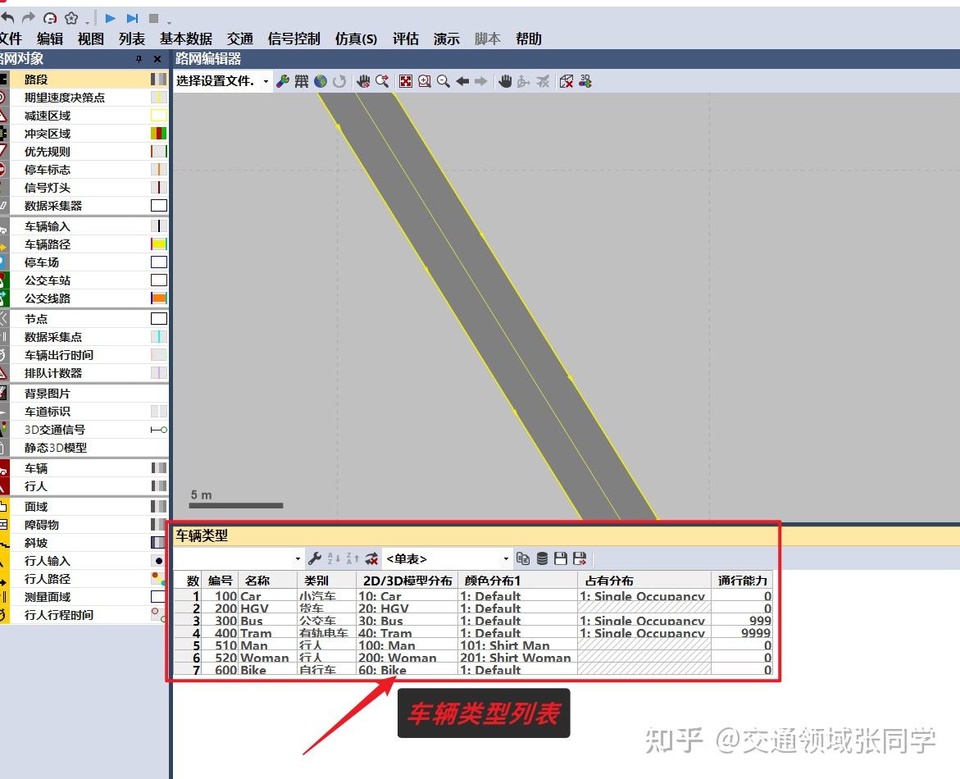This screenshot has width=960, height=779.
Task: Copy vehicle type rows with the copy icon
Action: coord(524,558)
